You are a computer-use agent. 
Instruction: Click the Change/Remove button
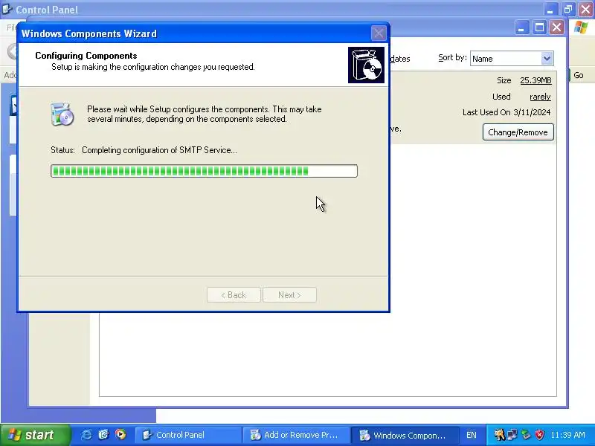pyautogui.click(x=518, y=132)
